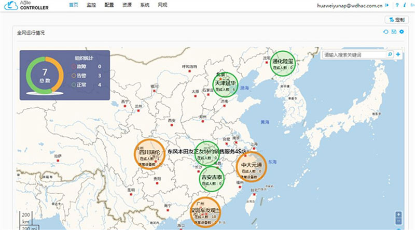Click the plus icon next to search box
Viewport: 415px width, 230px height.
tap(398, 54)
